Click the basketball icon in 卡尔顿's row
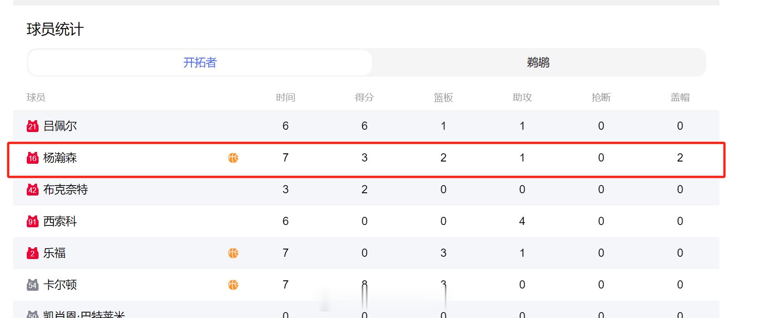 [233, 285]
